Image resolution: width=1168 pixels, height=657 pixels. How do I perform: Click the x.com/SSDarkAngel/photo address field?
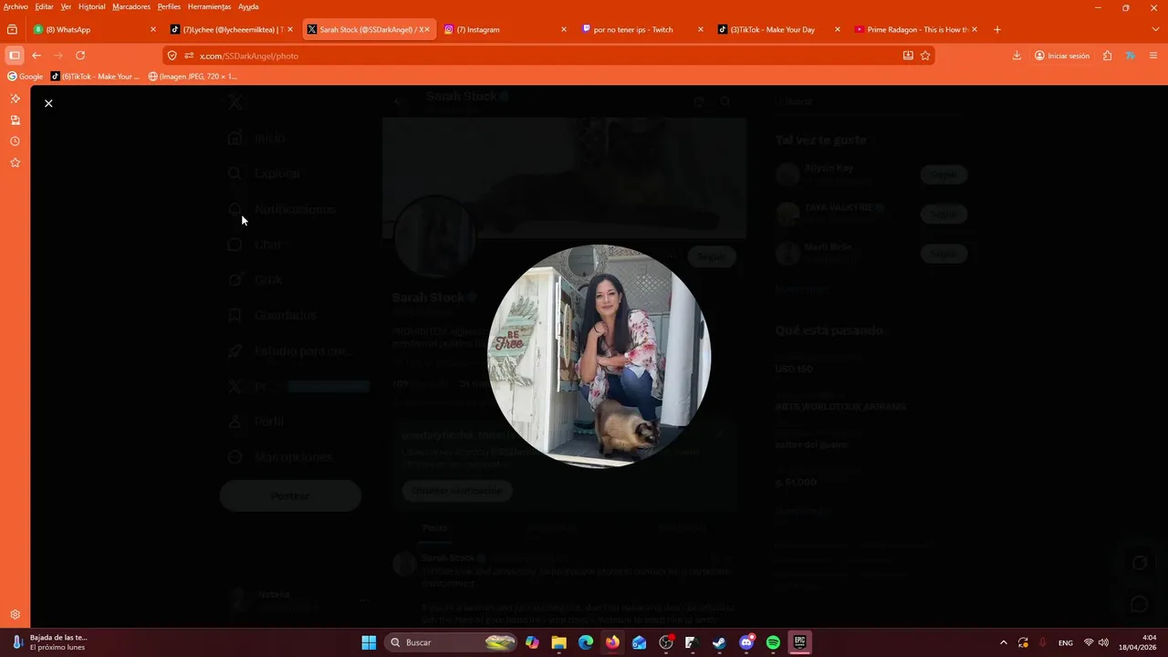[547, 56]
